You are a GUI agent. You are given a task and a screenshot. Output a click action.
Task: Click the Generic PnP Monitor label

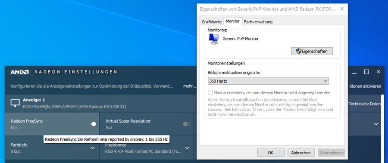click(x=241, y=39)
